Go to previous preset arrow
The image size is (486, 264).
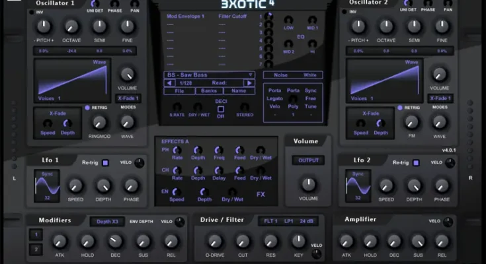(169, 83)
